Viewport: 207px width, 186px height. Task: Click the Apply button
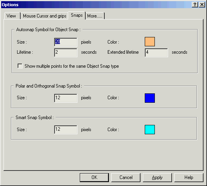(157, 177)
